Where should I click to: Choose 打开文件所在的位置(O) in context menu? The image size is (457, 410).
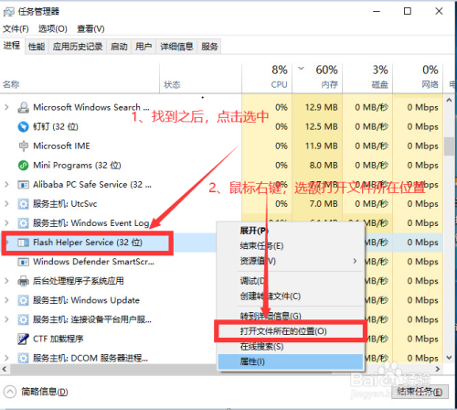(x=291, y=331)
